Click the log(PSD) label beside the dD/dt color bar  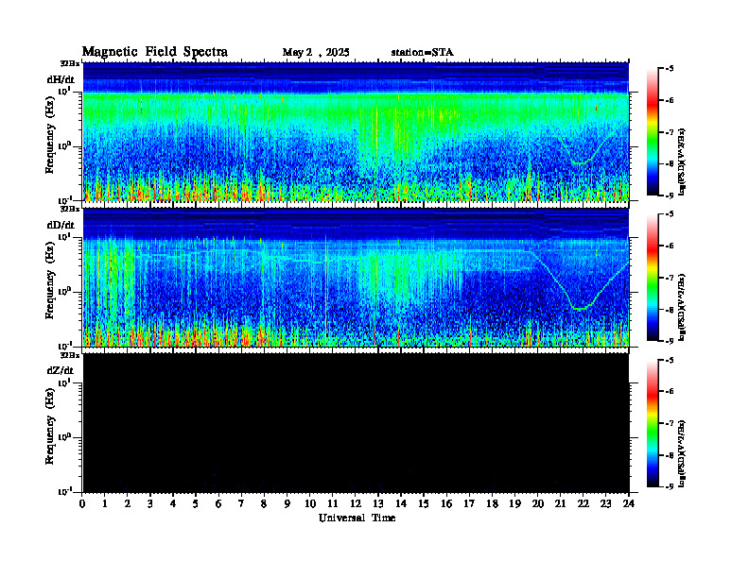681,307
